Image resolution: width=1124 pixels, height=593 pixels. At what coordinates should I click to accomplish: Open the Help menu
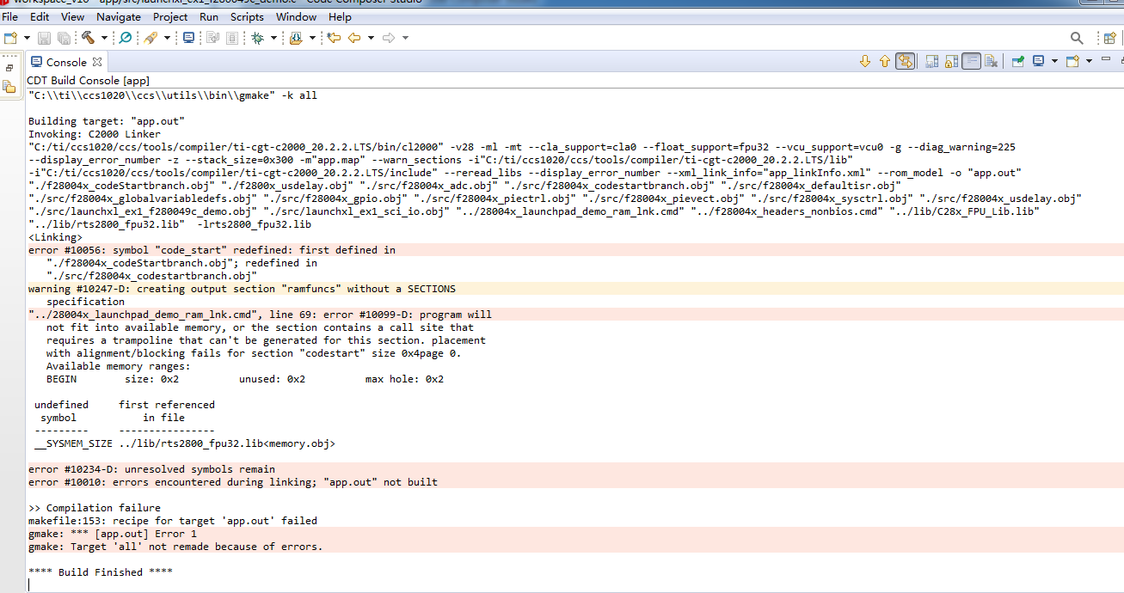tap(340, 16)
